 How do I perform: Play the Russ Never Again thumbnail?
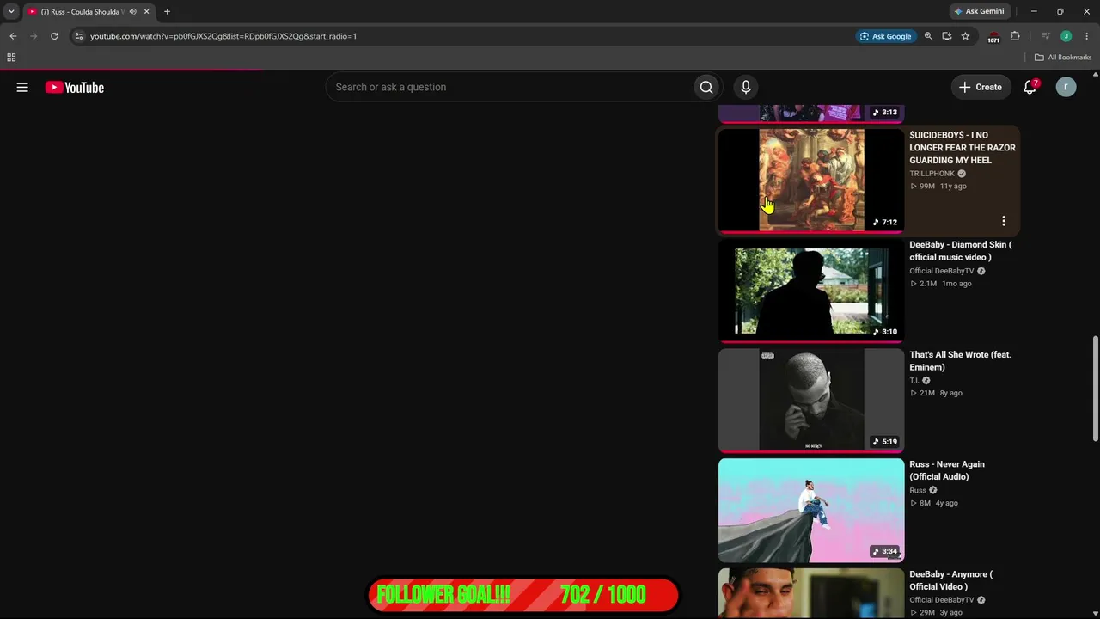point(811,511)
